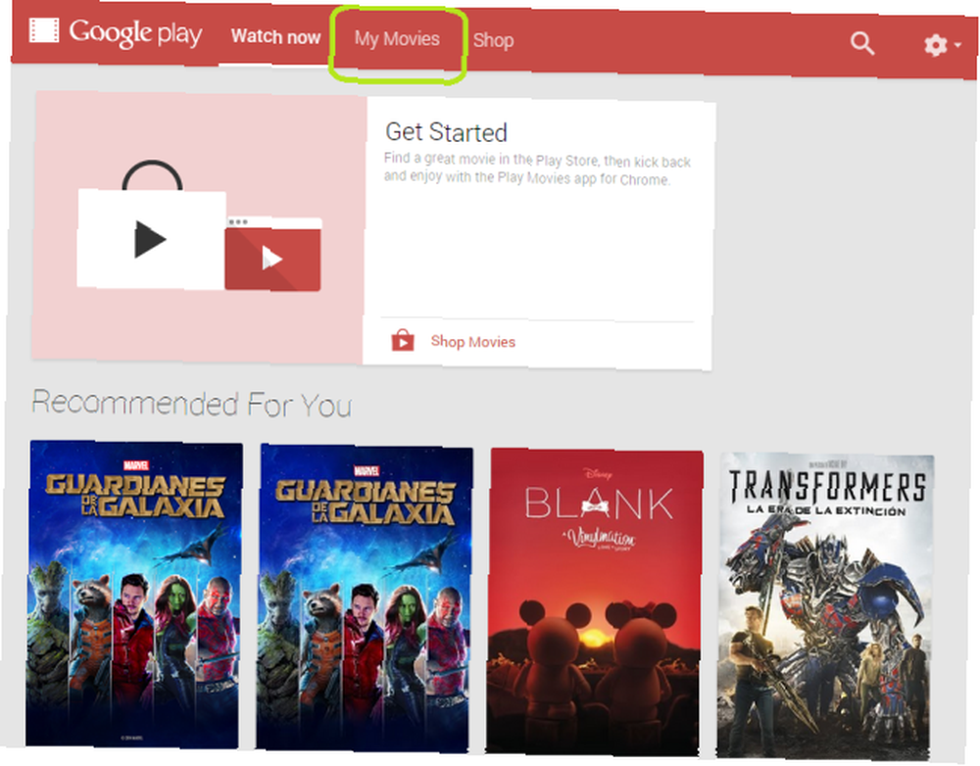Click the Get Started illustration banner
Image resolution: width=980 pixels, height=766 pixels.
pos(198,227)
